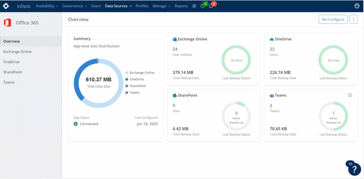Viewport: 364px width, 179px height.
Task: Open the settings gear icon
Action: [194, 6]
